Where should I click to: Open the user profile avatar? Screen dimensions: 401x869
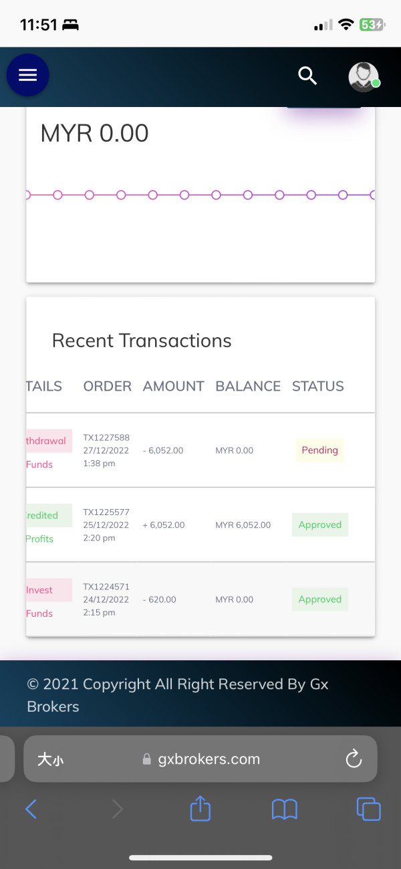364,77
